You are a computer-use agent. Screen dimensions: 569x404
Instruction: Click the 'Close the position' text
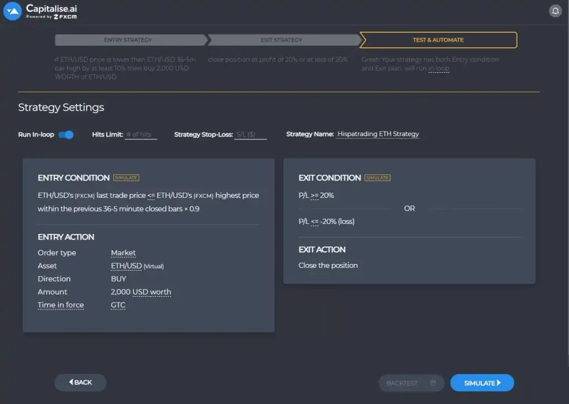[328, 265]
